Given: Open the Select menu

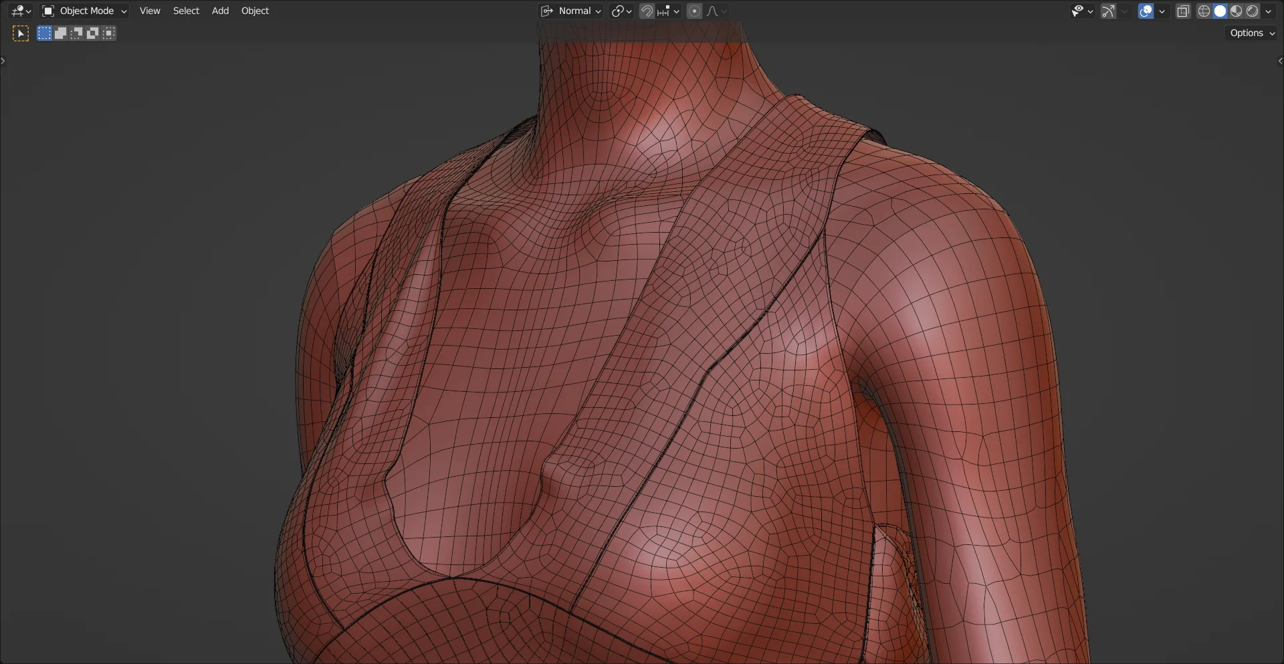Looking at the screenshot, I should (186, 11).
